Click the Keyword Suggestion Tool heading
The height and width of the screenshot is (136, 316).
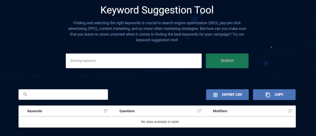(x=157, y=10)
